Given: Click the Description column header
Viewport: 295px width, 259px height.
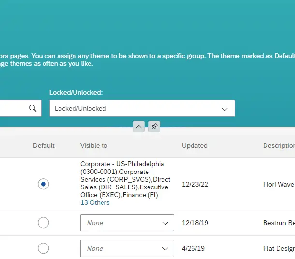Looking at the screenshot, I should coord(279,145).
